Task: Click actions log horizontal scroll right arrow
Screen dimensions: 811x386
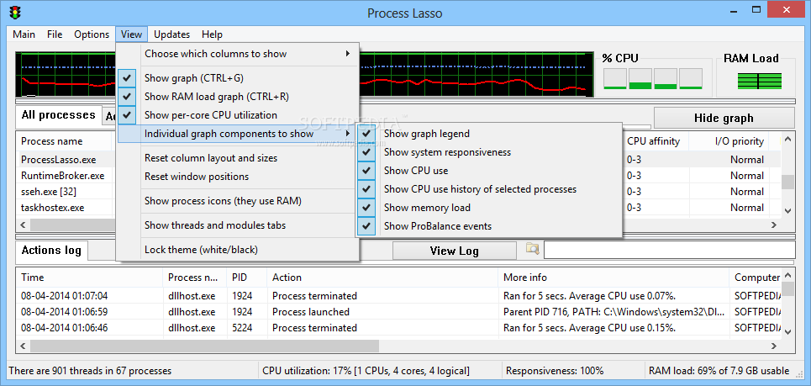Action: click(x=774, y=345)
